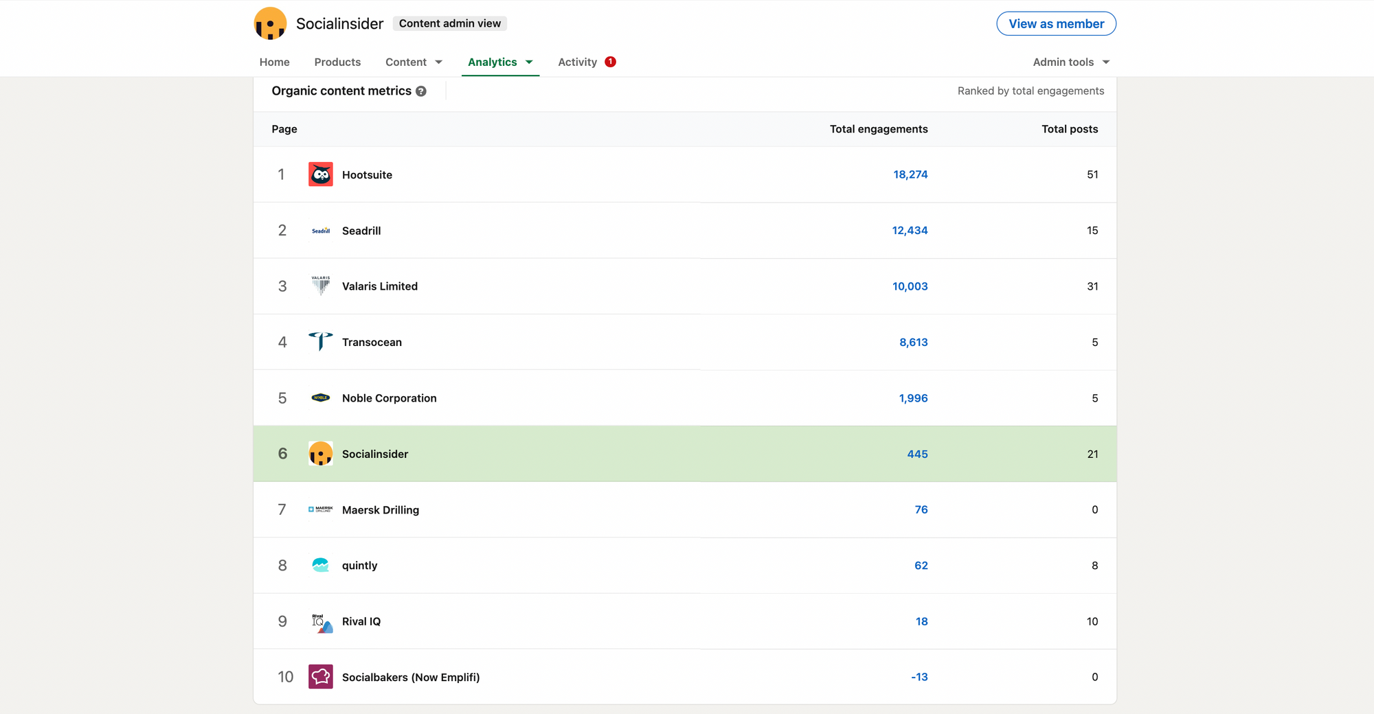Viewport: 1374px width, 714px height.
Task: Click the Ranked by total engagements label
Action: pyautogui.click(x=1030, y=91)
